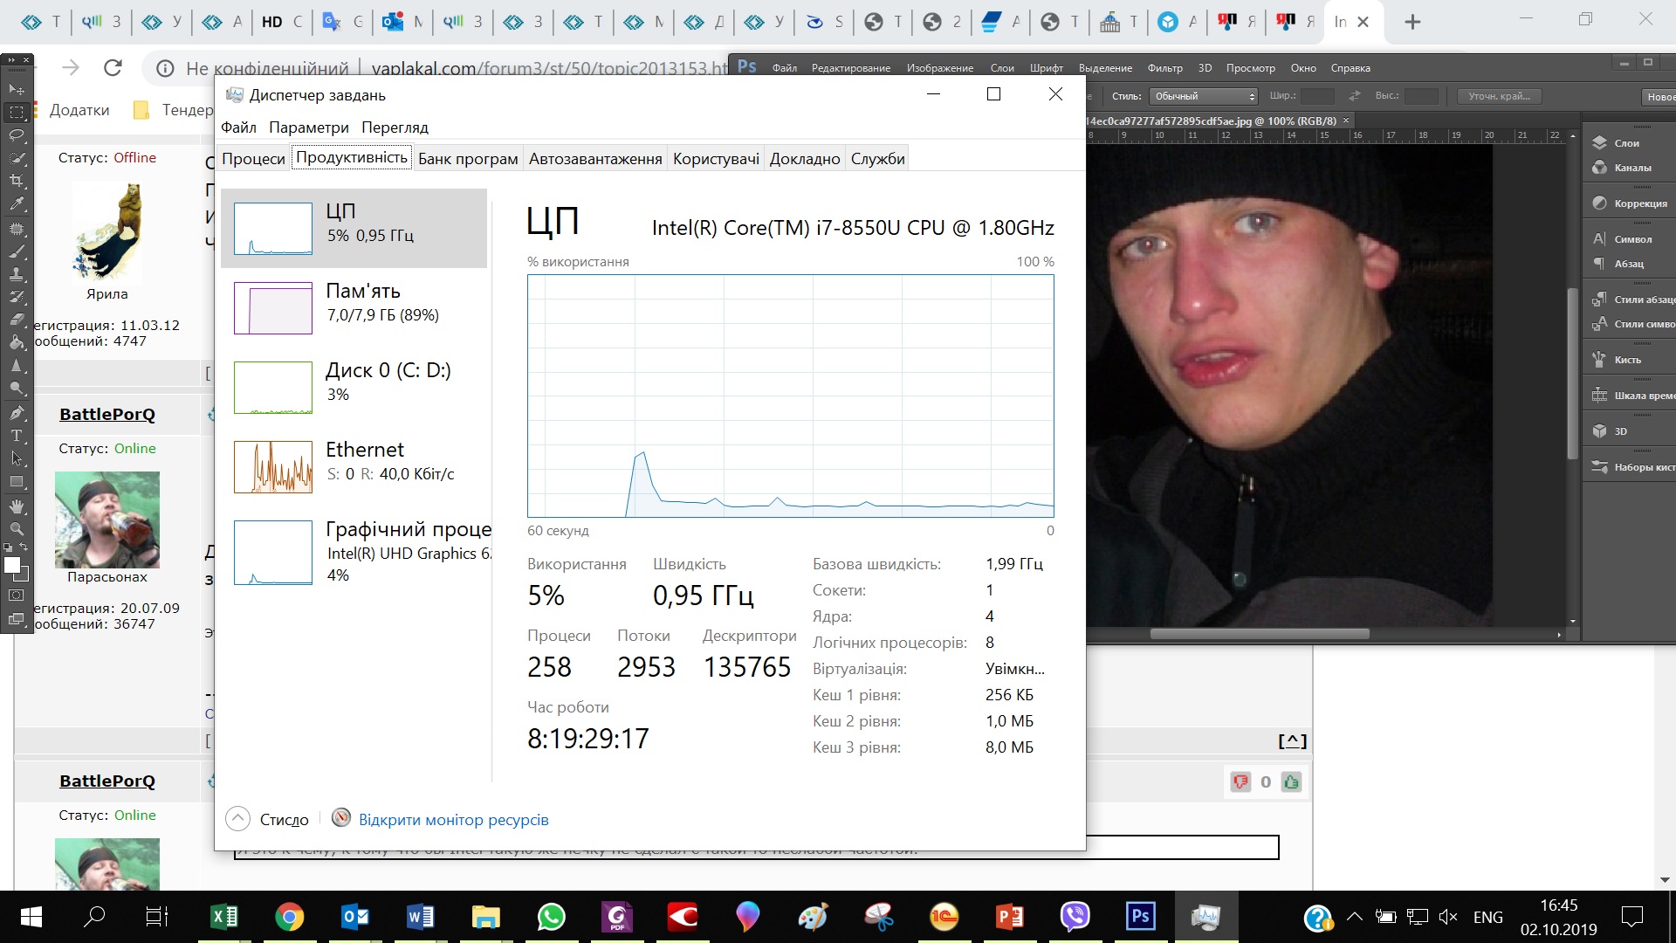
Task: Open the Изображение menu in Photoshop
Action: coord(939,68)
